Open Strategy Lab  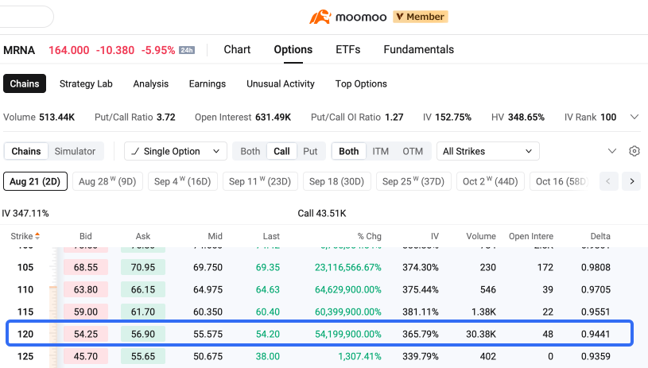pos(86,83)
